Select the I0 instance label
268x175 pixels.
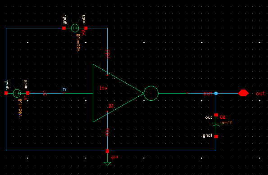tap(111, 106)
